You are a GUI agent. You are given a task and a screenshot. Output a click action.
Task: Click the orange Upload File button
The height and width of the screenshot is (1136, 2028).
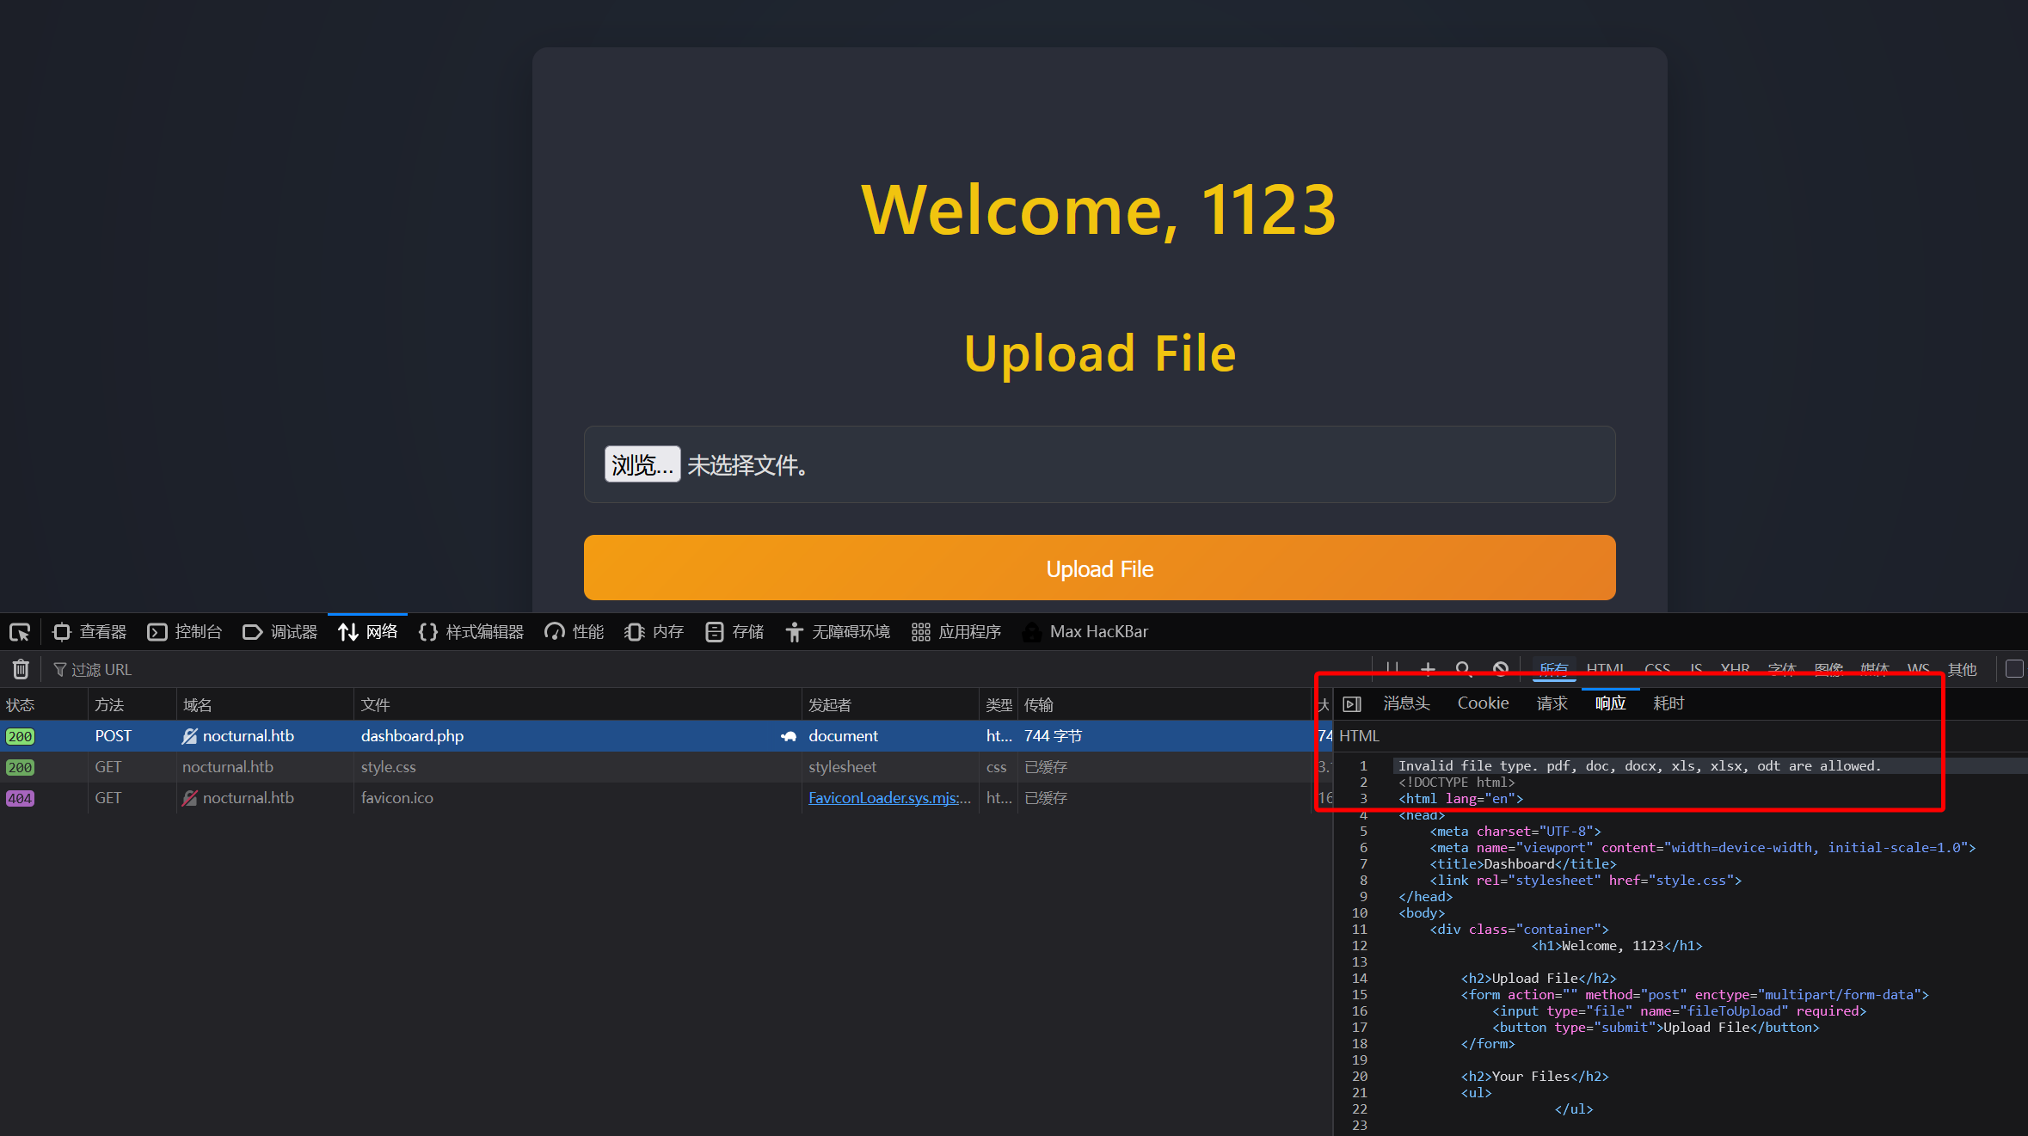[1099, 568]
